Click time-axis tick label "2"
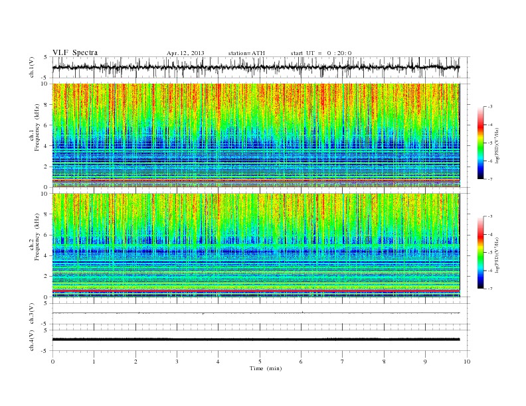Screen dimensions: 526x406 135,362
